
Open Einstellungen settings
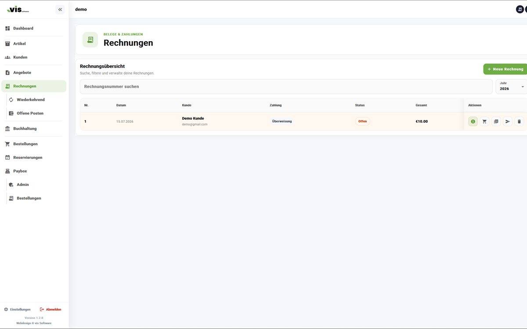(18, 309)
